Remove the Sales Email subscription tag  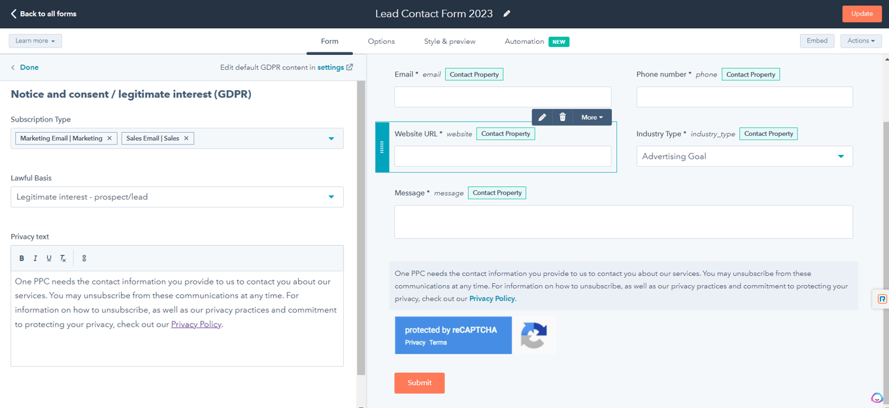(x=186, y=138)
